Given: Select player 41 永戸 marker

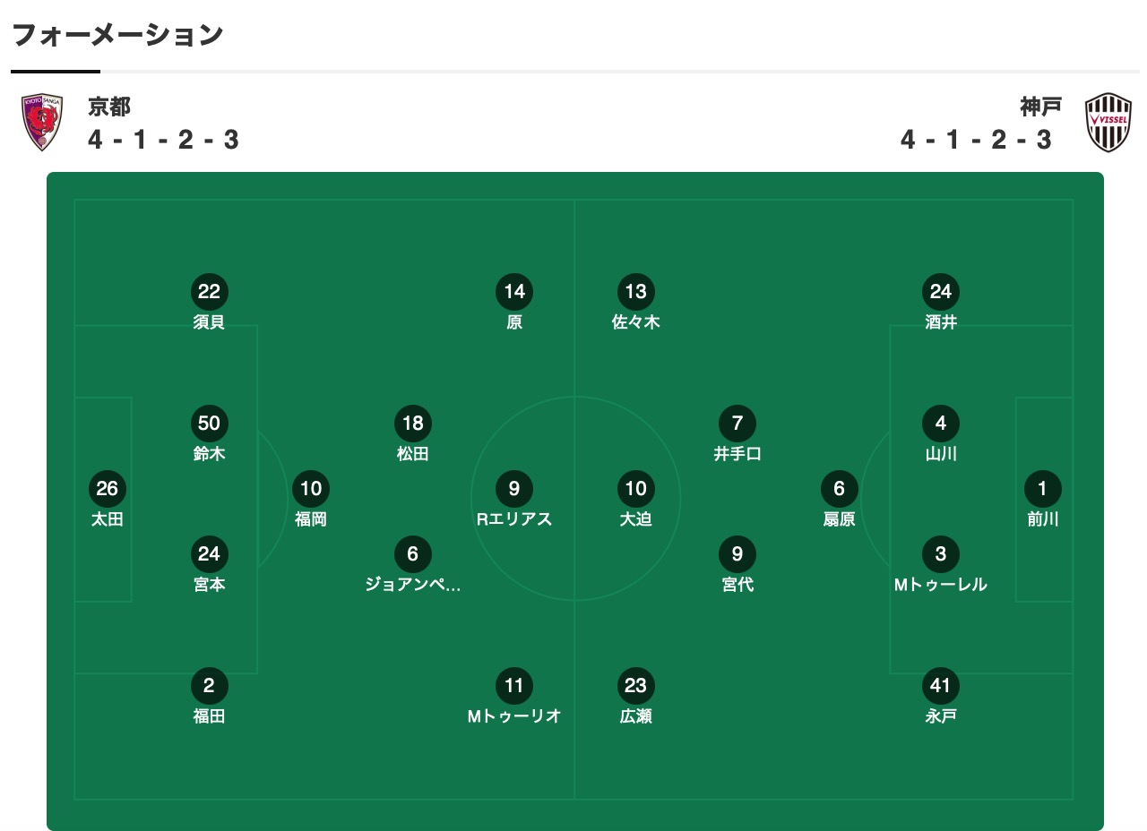Looking at the screenshot, I should coord(941,687).
